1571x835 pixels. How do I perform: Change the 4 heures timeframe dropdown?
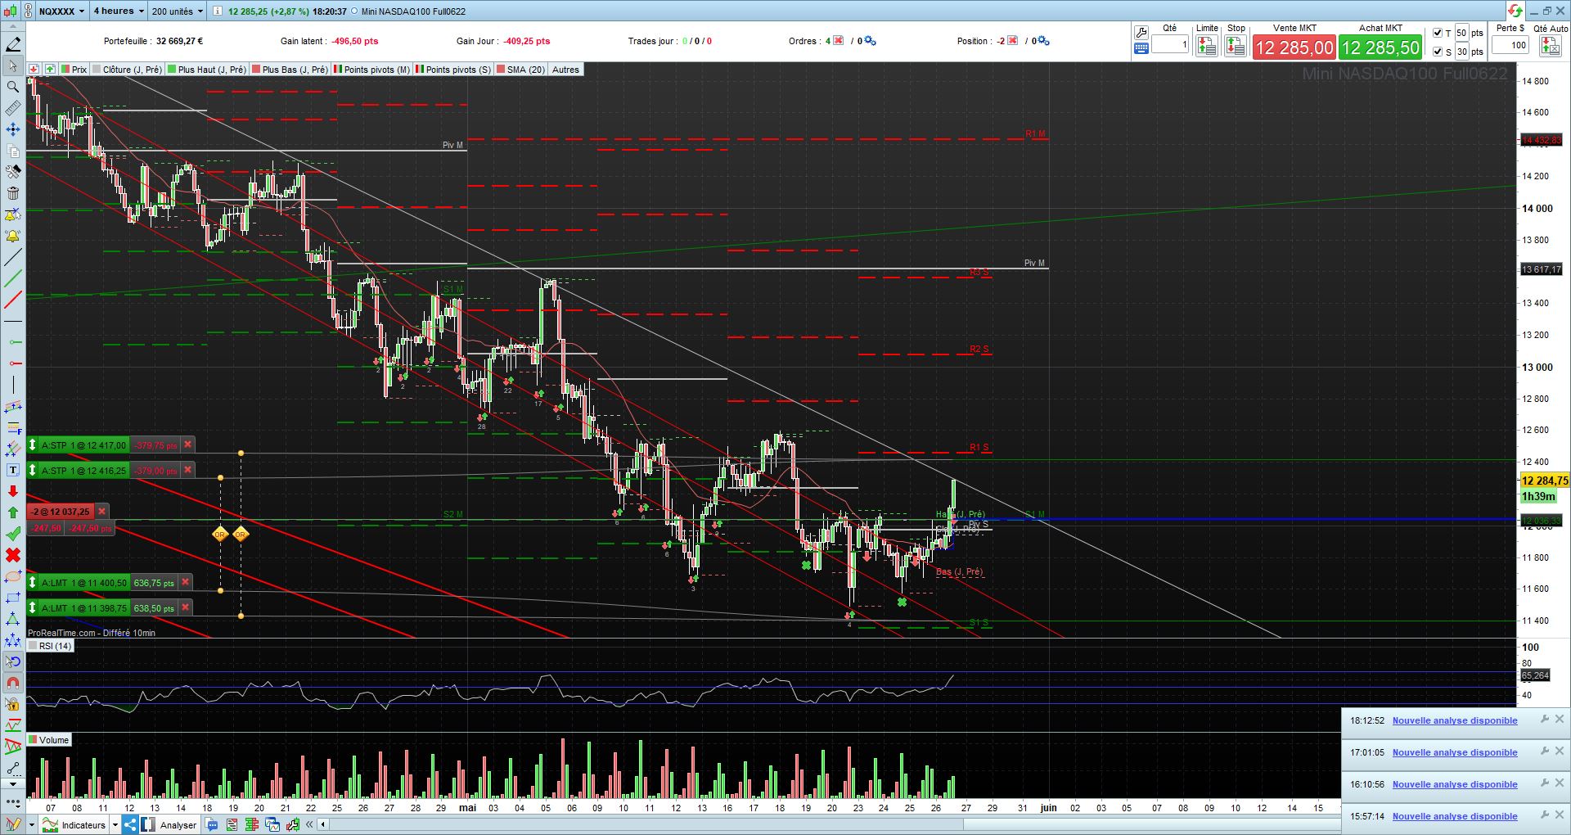click(x=119, y=11)
